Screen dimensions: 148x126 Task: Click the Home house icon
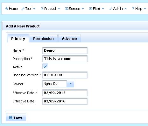pos(7,9)
